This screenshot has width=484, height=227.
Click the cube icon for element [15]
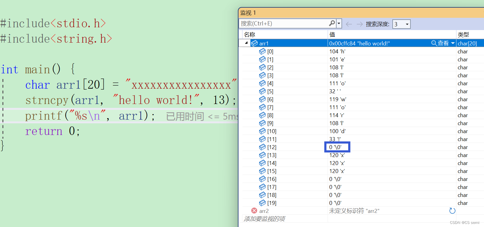click(262, 171)
